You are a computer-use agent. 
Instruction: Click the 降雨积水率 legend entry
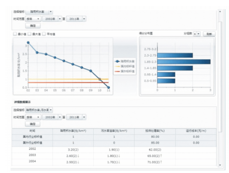point(125,61)
